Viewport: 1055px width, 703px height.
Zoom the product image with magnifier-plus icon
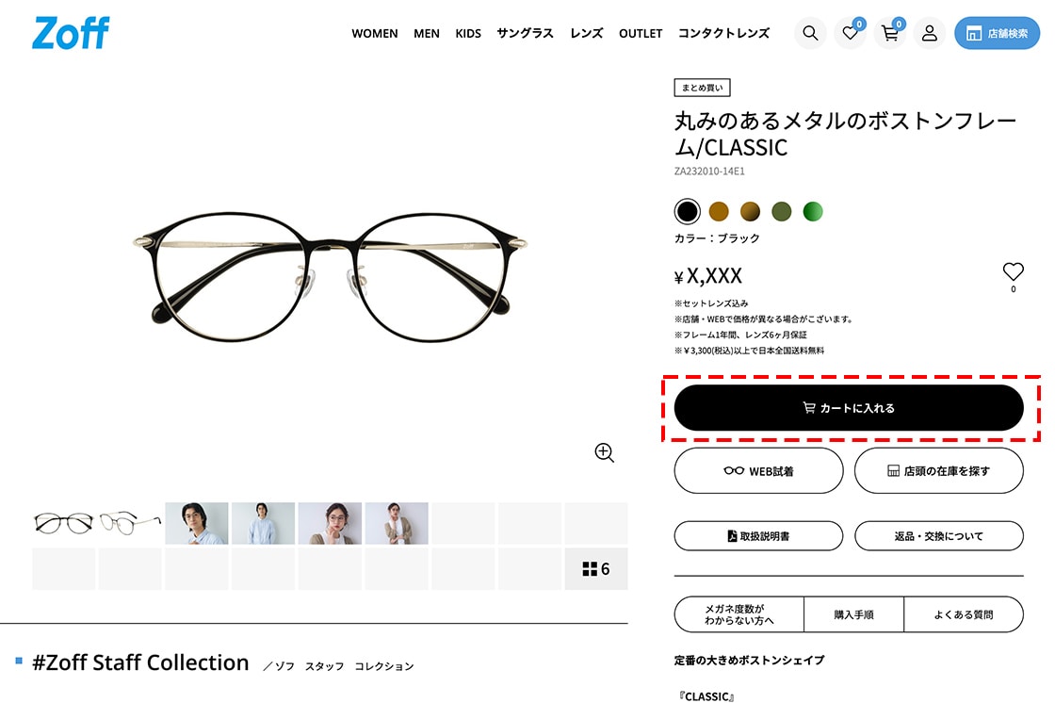604,452
